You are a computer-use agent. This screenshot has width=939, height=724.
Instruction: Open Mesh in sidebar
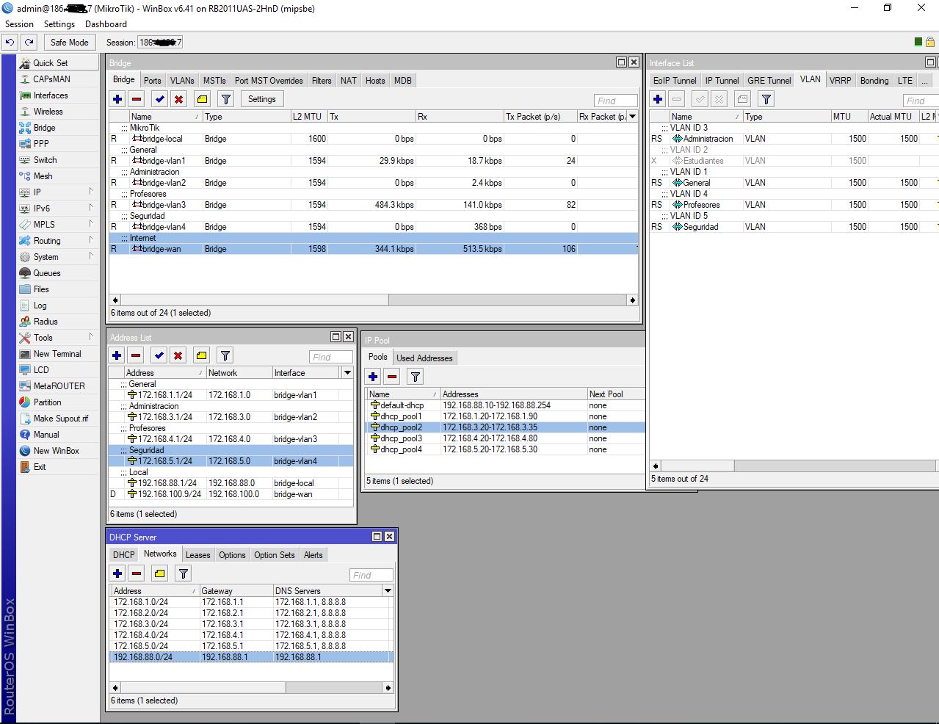pos(58,176)
